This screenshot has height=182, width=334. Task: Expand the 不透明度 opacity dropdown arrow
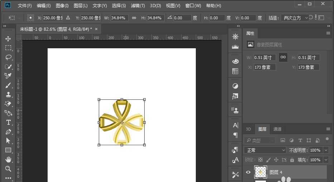pos(326,150)
